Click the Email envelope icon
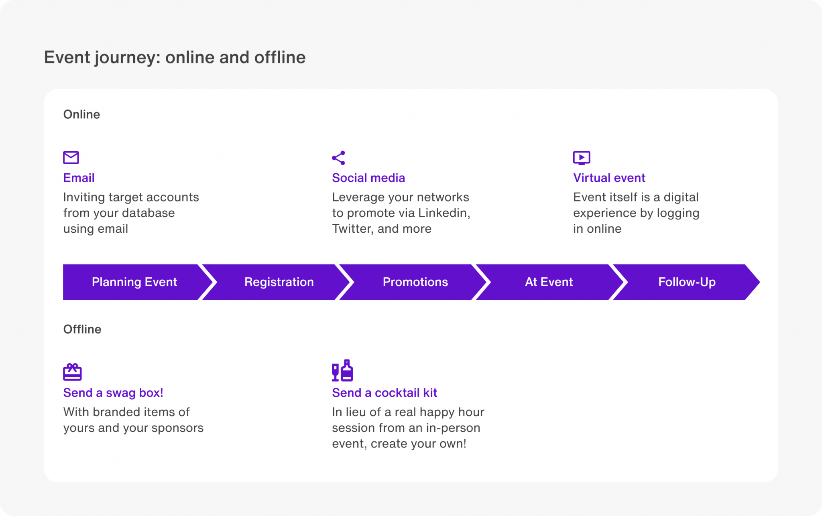822x516 pixels. pos(71,158)
